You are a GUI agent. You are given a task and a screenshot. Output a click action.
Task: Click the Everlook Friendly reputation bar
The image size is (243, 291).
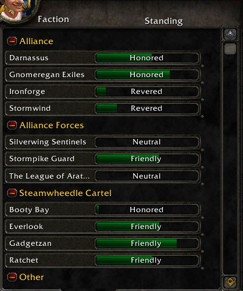click(x=146, y=227)
